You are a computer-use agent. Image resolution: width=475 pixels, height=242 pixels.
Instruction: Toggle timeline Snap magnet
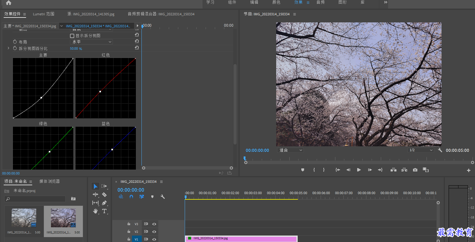click(x=131, y=197)
